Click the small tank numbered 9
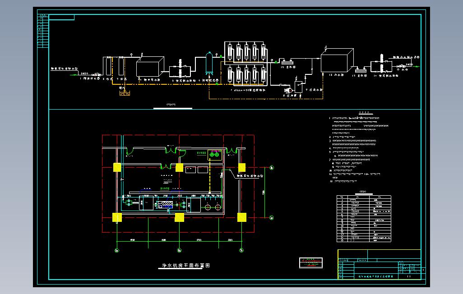This screenshot has width=463, height=294. tap(298, 87)
